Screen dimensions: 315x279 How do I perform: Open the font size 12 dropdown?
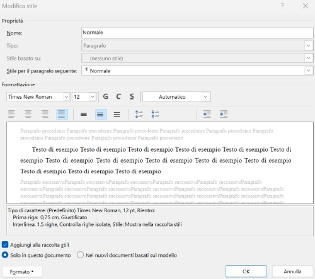(93, 97)
